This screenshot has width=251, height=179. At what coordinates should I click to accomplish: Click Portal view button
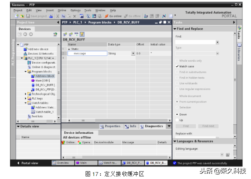point(28,163)
